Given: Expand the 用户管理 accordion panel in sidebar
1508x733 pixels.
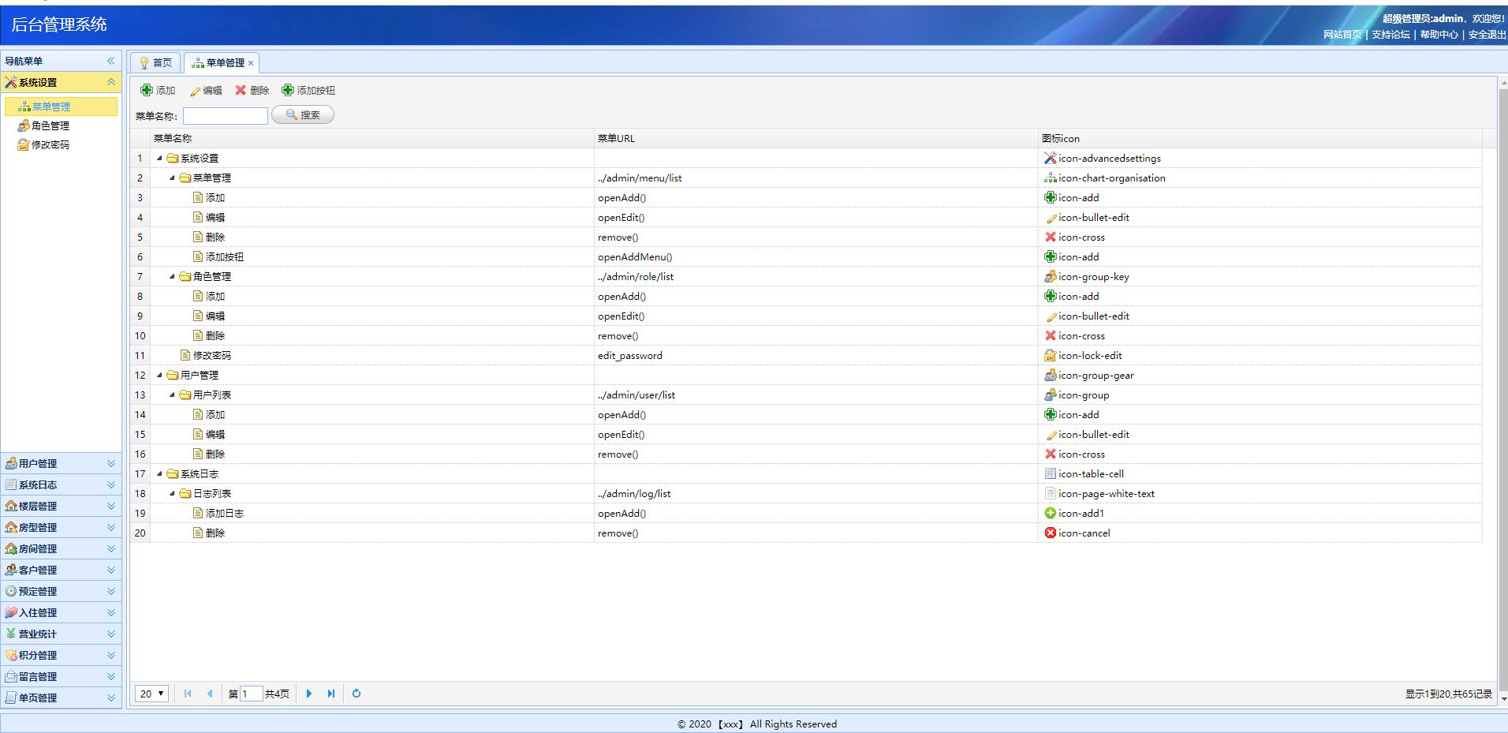Looking at the screenshot, I should coord(111,463).
